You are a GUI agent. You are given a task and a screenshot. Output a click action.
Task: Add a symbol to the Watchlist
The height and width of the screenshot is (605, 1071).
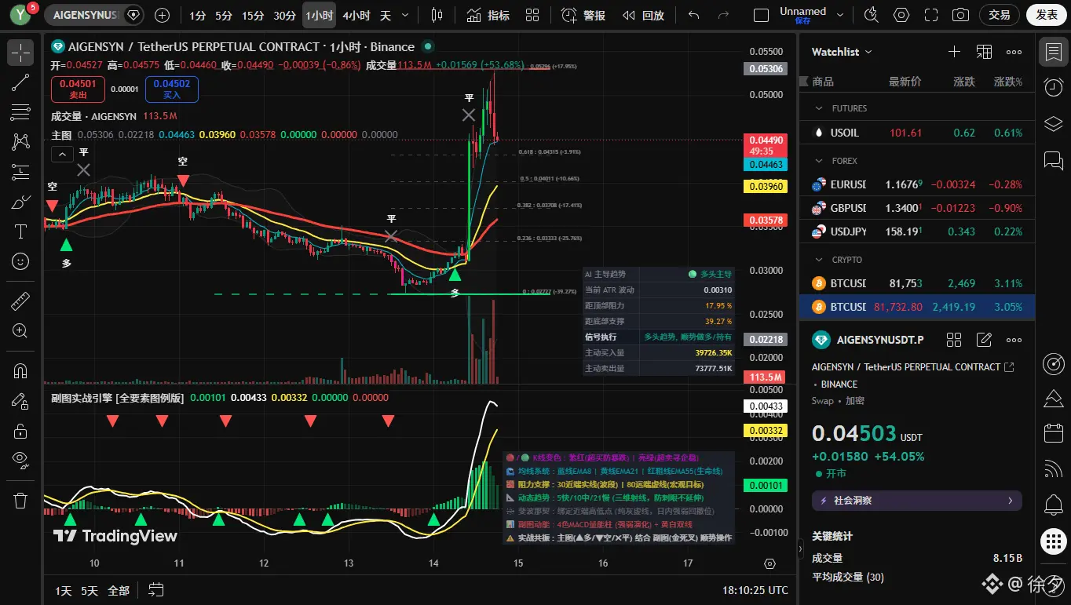coord(954,52)
